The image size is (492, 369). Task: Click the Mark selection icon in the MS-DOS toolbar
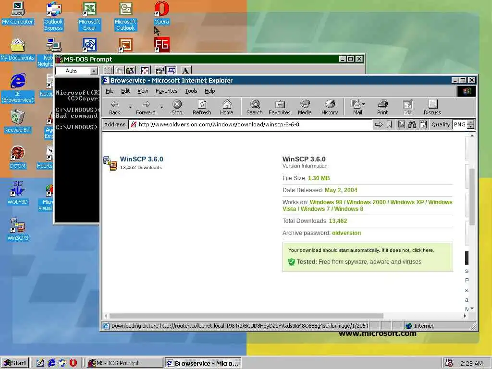[x=108, y=71]
